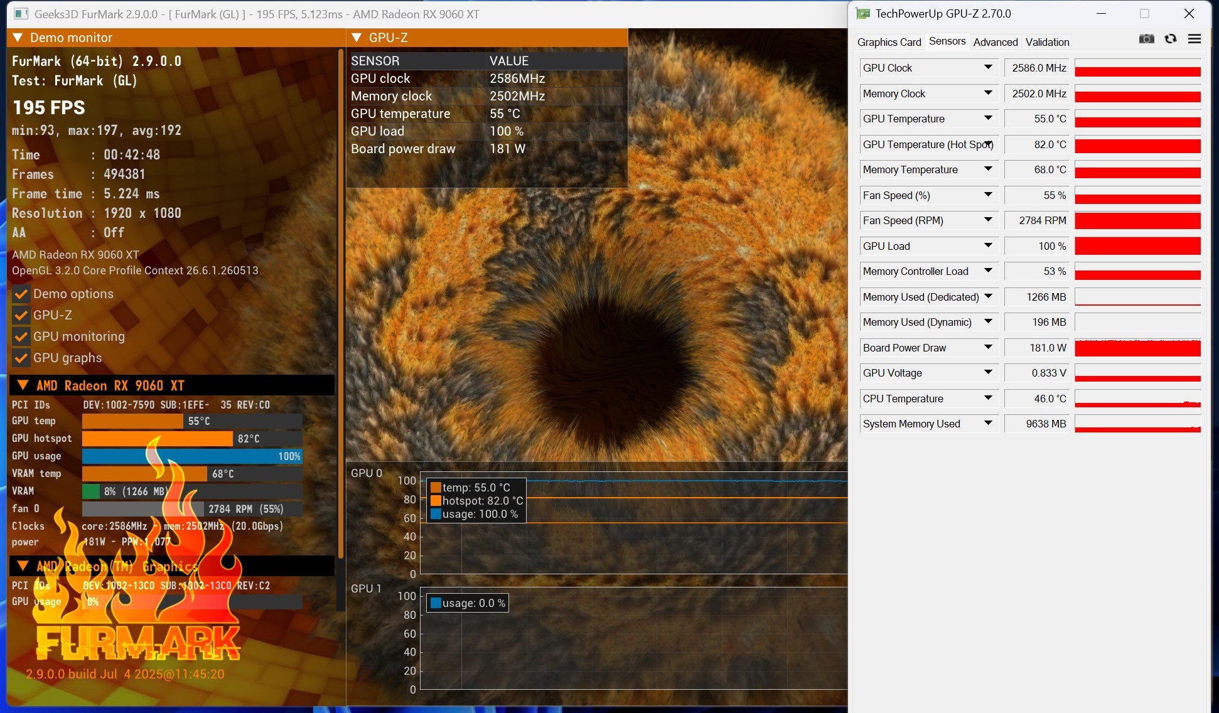Click the GPU usage 100% blue bar
Viewport: 1219px width, 713px height.
pyautogui.click(x=192, y=456)
